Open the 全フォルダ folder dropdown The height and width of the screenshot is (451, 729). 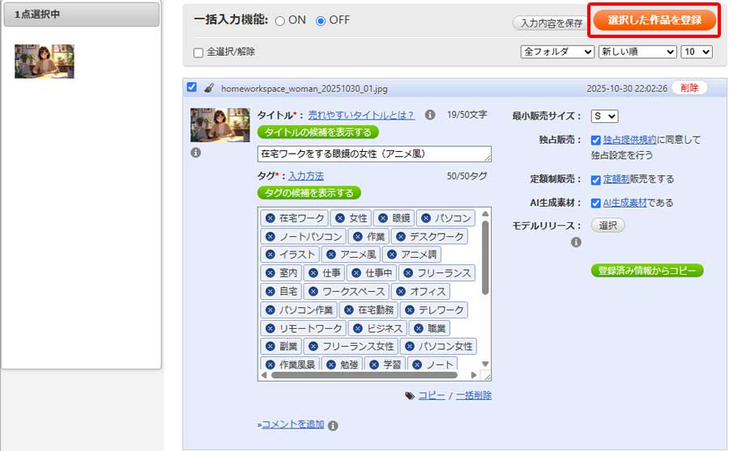(x=557, y=52)
